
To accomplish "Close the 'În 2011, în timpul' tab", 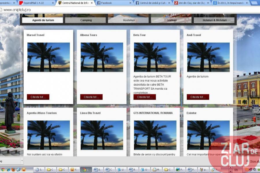I will (x=247, y=3).
